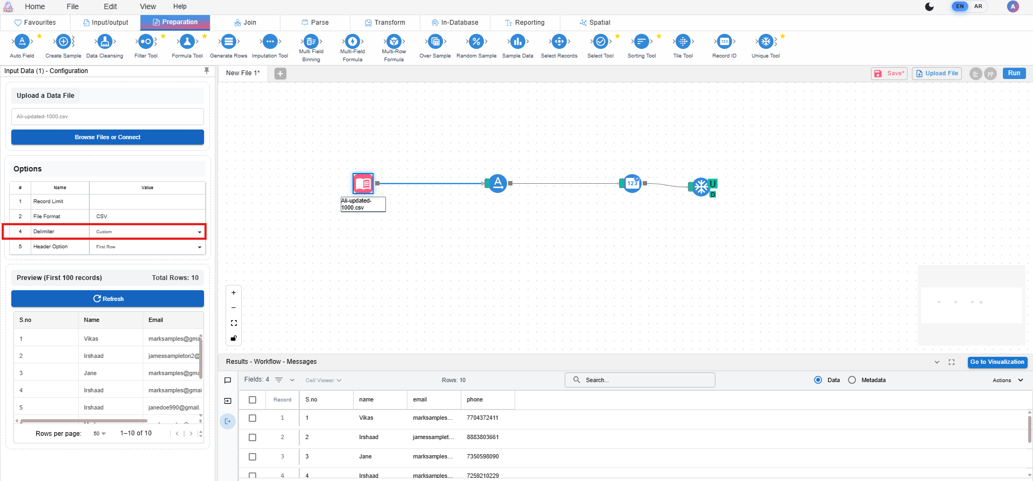Select the Unique Tool snowflake icon
The width and height of the screenshot is (1033, 481).
pyautogui.click(x=765, y=42)
